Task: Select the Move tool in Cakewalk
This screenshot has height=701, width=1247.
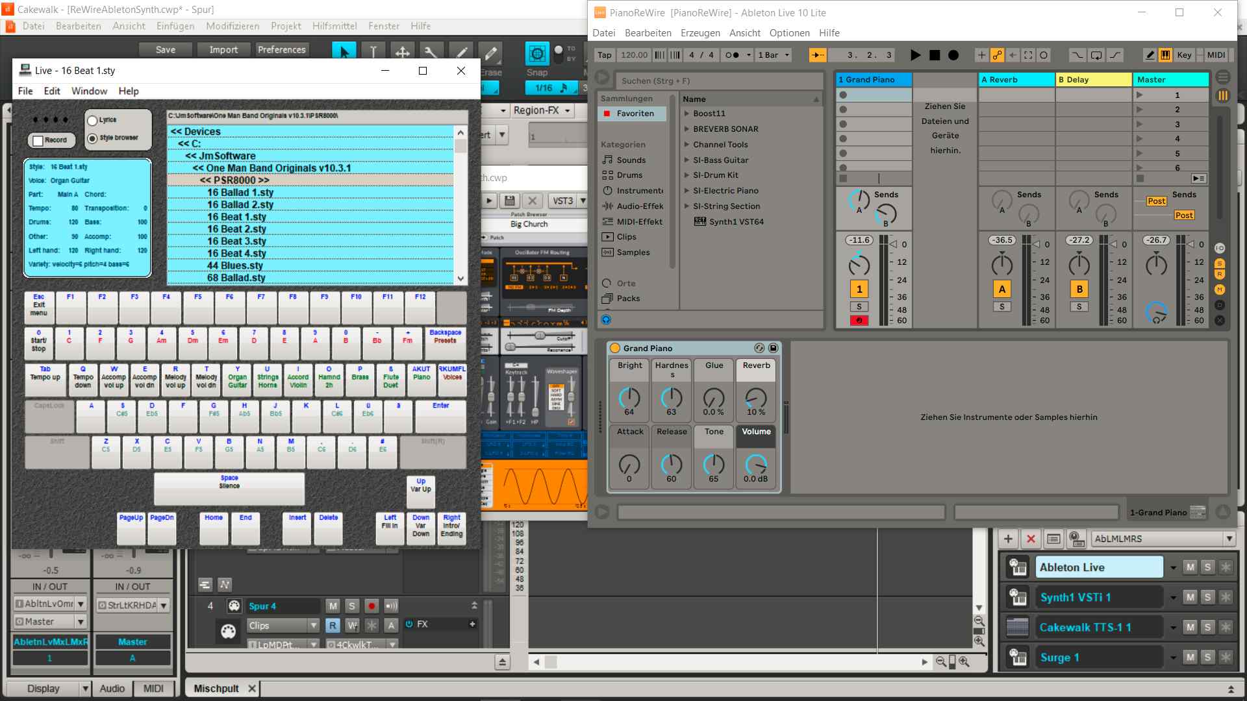Action: pyautogui.click(x=402, y=51)
